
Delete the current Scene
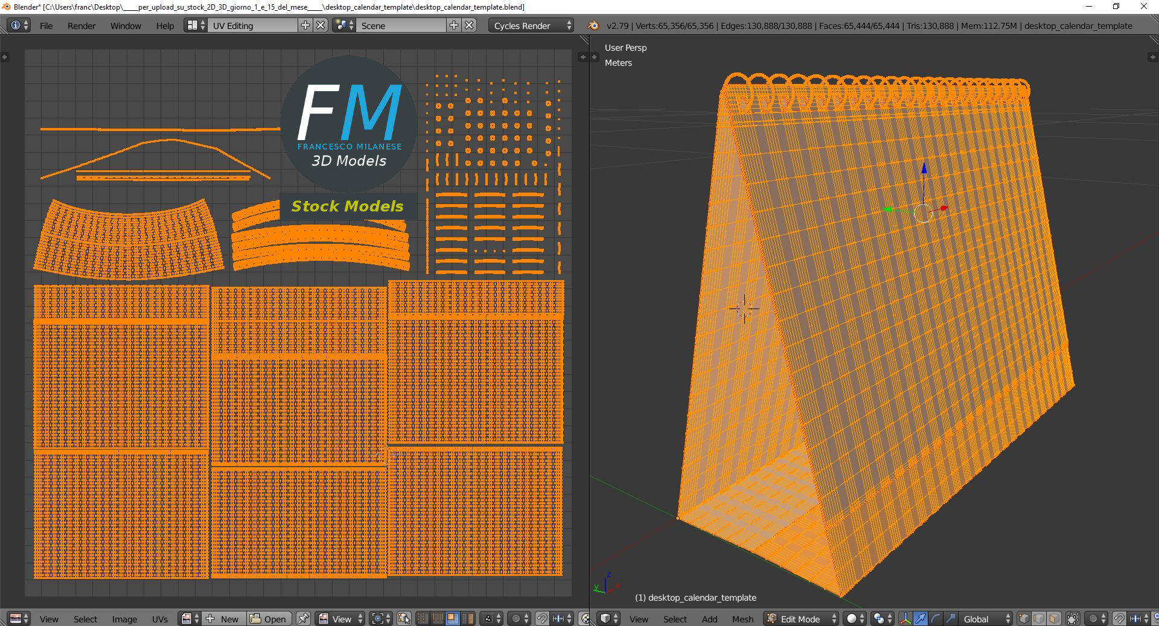(469, 25)
